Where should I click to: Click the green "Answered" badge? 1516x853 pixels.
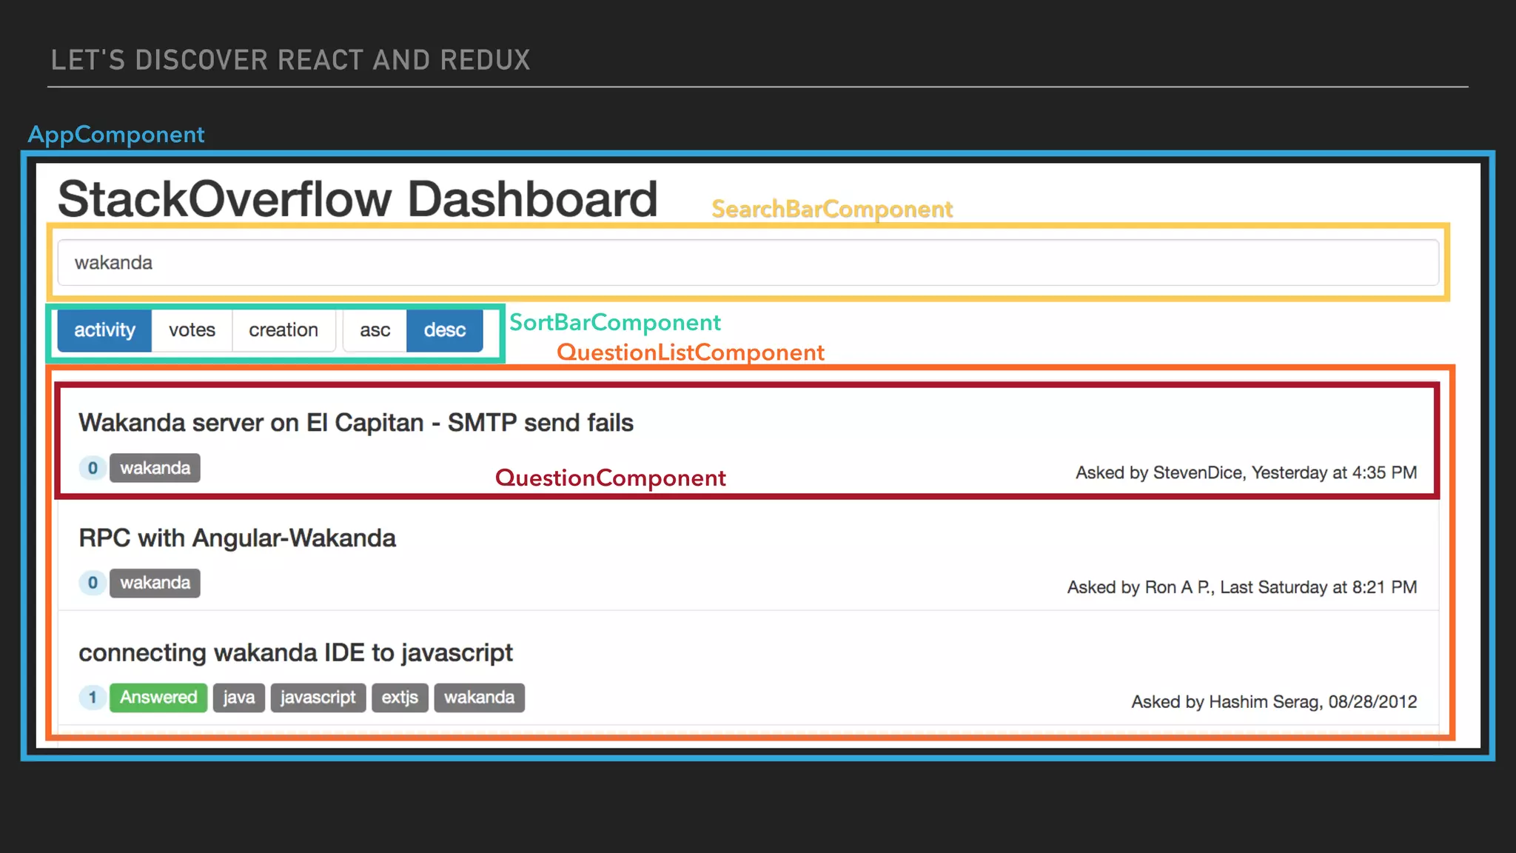pyautogui.click(x=158, y=698)
